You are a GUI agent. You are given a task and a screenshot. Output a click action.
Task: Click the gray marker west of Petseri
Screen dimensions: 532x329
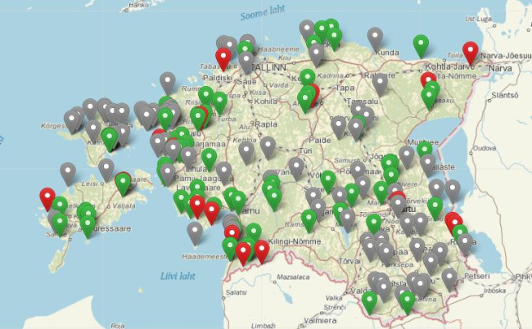(x=449, y=278)
